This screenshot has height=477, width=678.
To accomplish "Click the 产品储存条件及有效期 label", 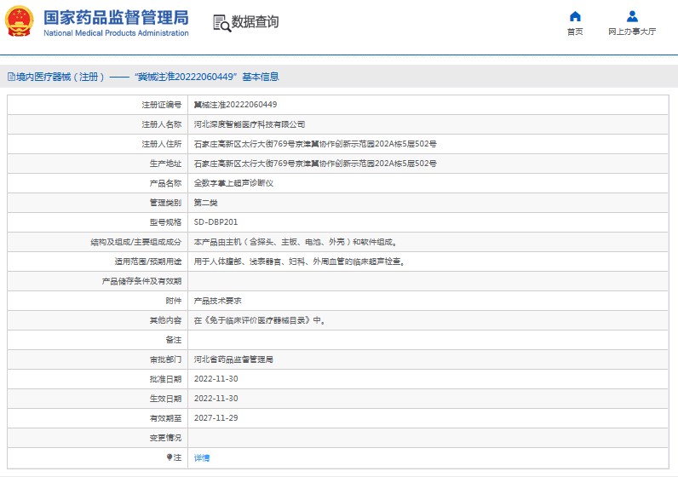I will click(141, 281).
